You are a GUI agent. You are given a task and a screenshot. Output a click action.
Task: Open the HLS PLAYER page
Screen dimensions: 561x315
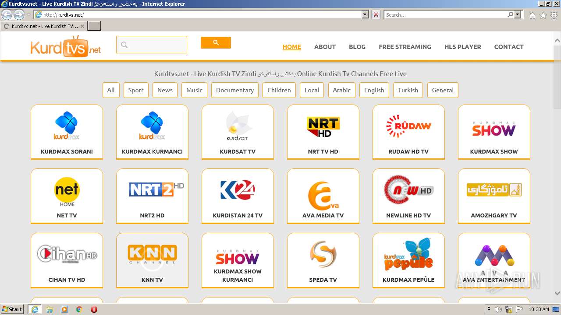(463, 47)
